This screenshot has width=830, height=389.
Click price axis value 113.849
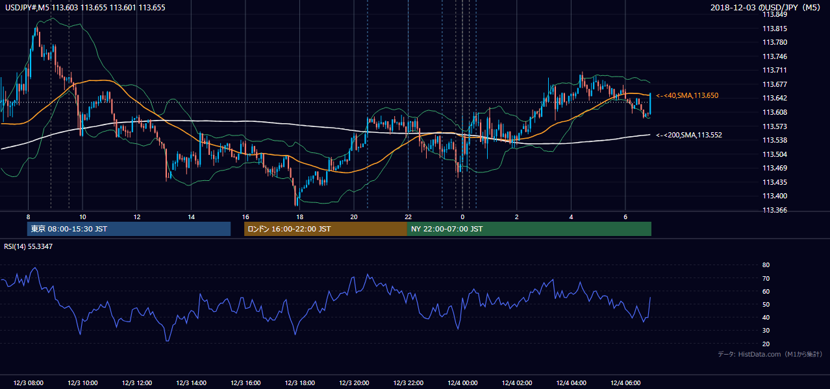pyautogui.click(x=774, y=14)
